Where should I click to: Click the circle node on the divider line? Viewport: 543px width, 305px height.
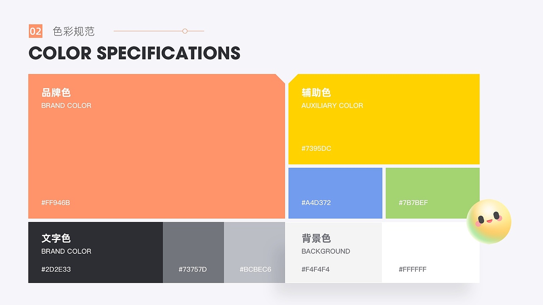pyautogui.click(x=184, y=31)
